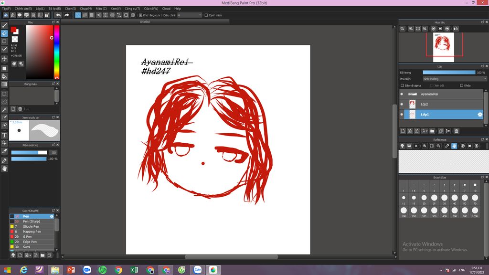Select the Text tool
The image size is (489, 275).
4,135
